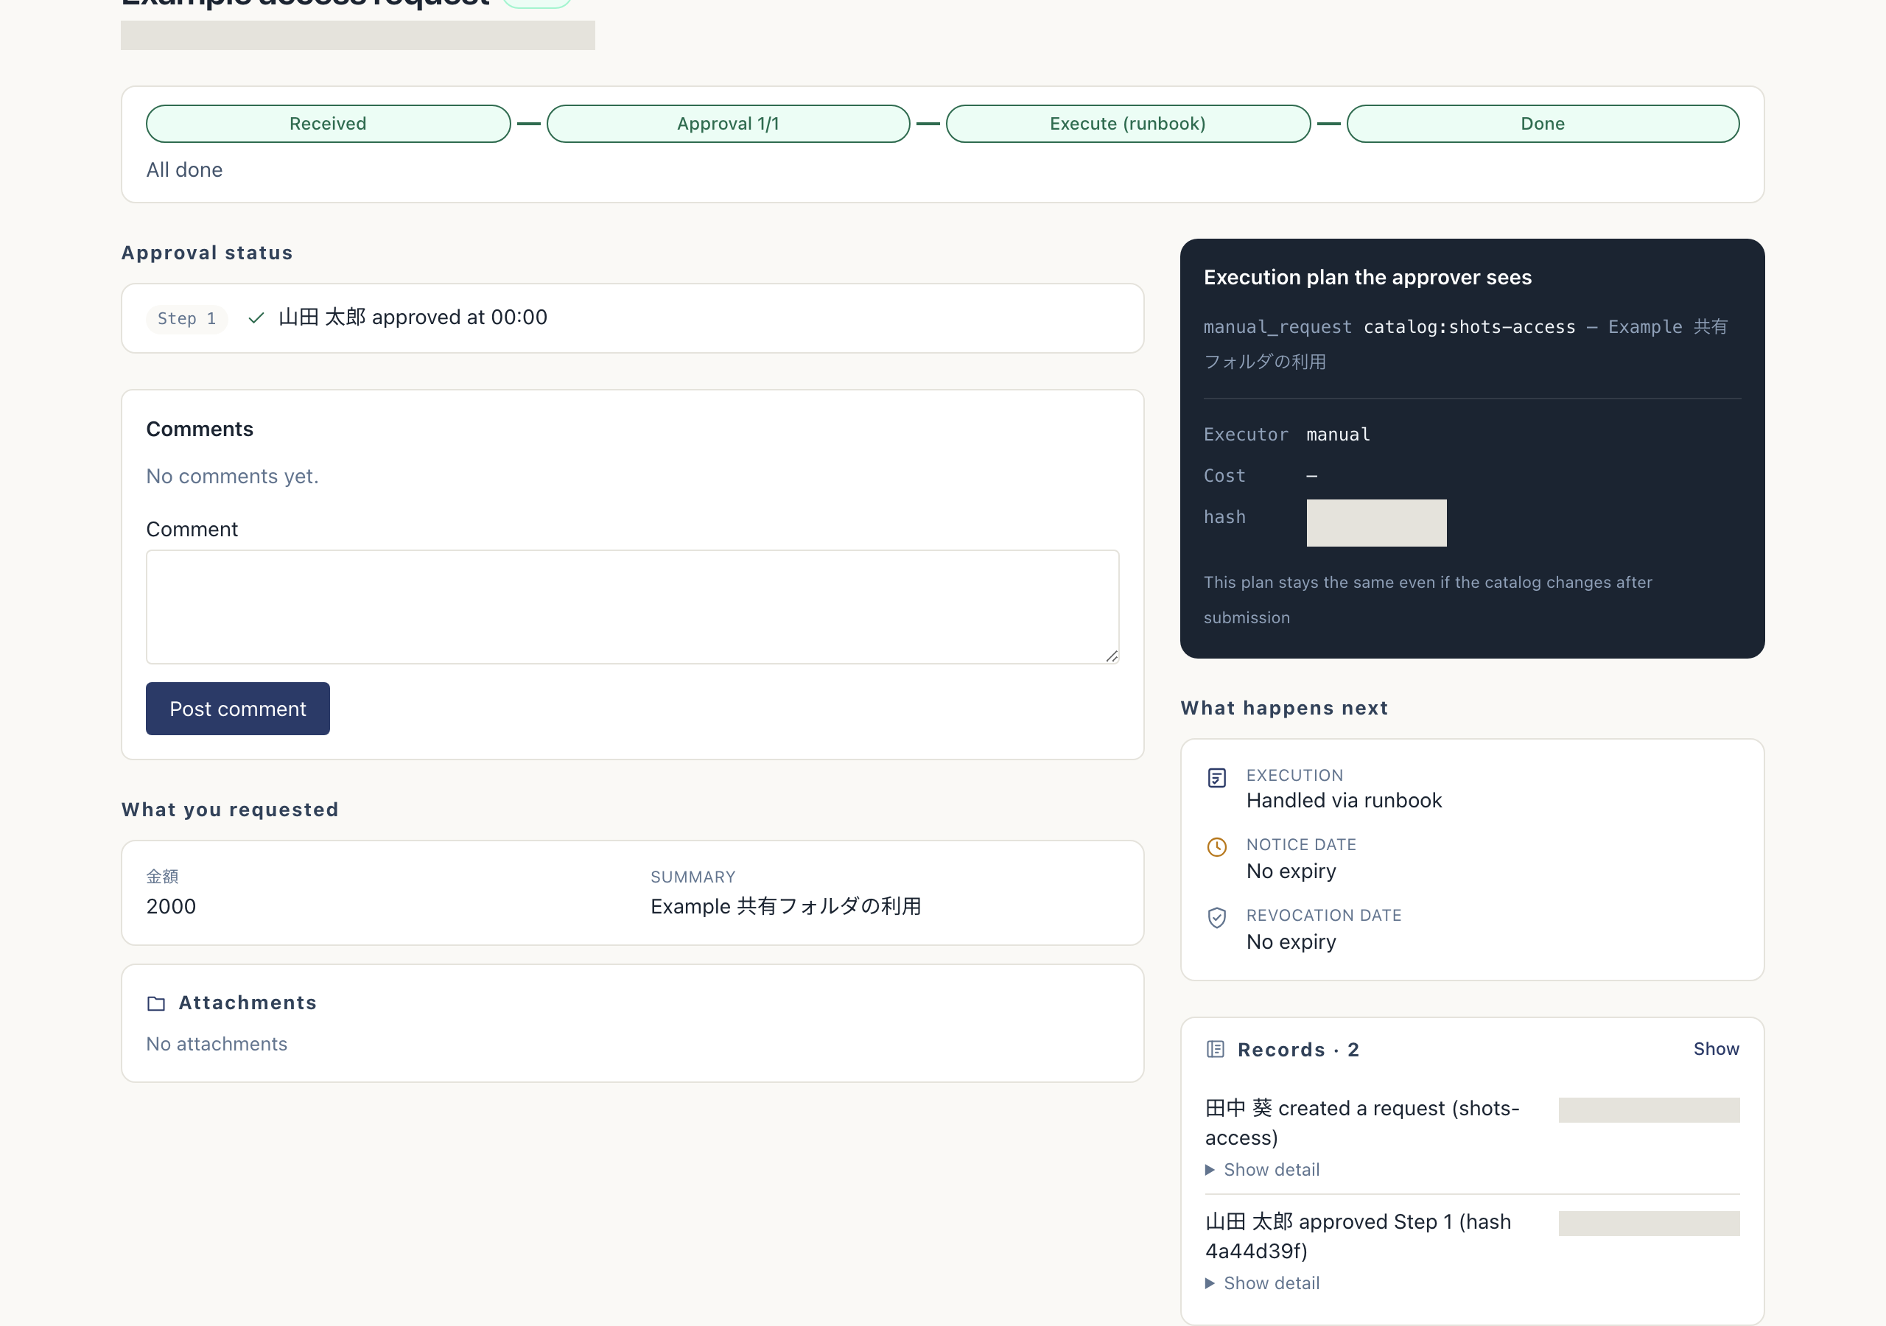
Task: Click the 'What happens next' heading
Action: click(1284, 708)
